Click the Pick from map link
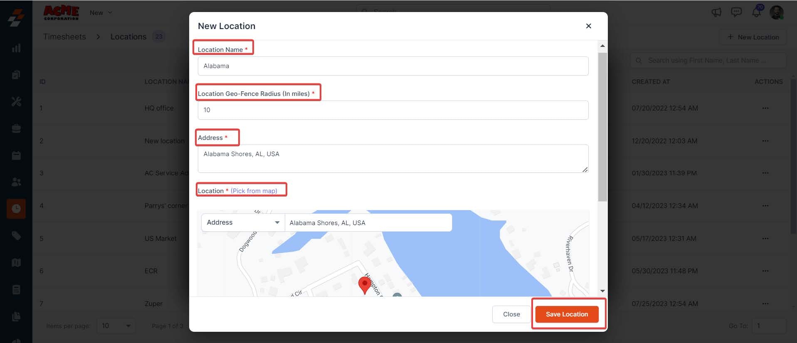The height and width of the screenshot is (343, 797). click(254, 191)
